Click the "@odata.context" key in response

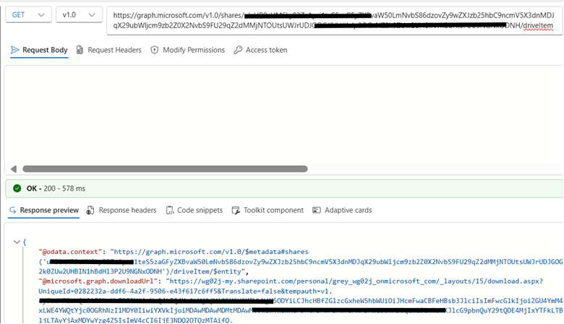[x=70, y=252]
